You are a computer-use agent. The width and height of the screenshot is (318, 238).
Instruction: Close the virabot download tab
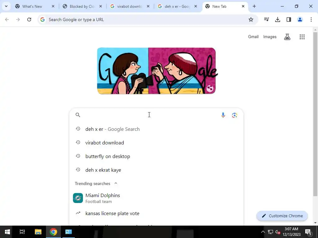tap(148, 6)
